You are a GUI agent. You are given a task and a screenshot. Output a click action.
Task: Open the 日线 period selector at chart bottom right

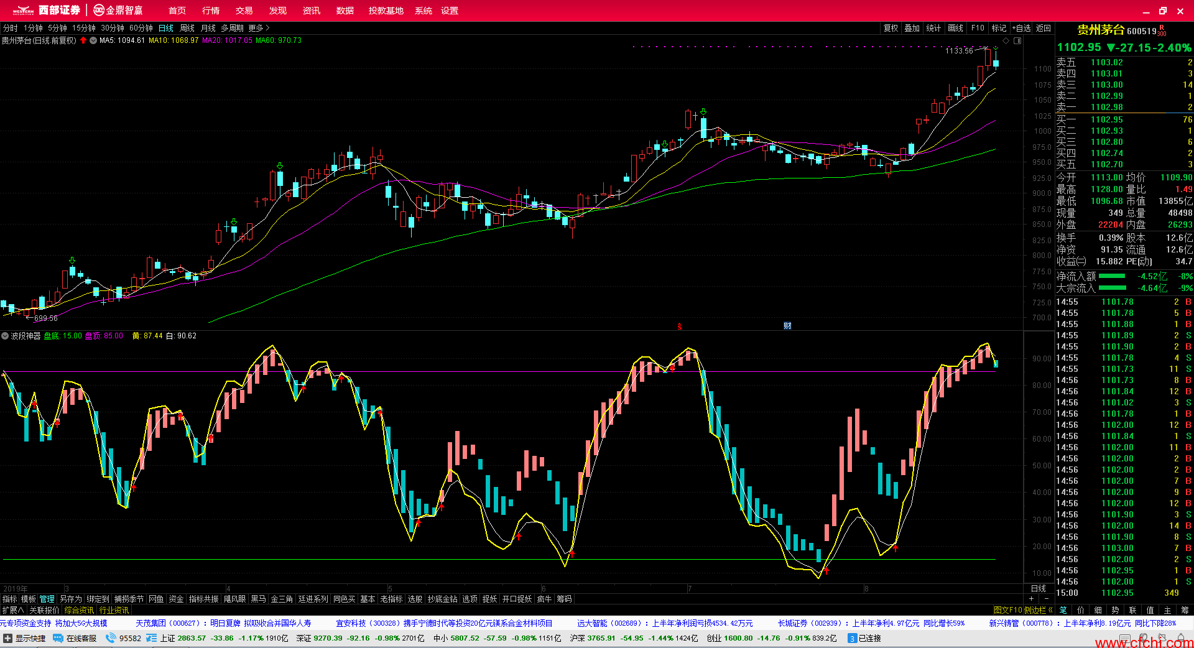click(1039, 588)
